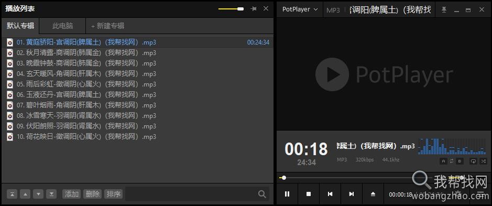Move selected item to top of playlist

click(12, 194)
